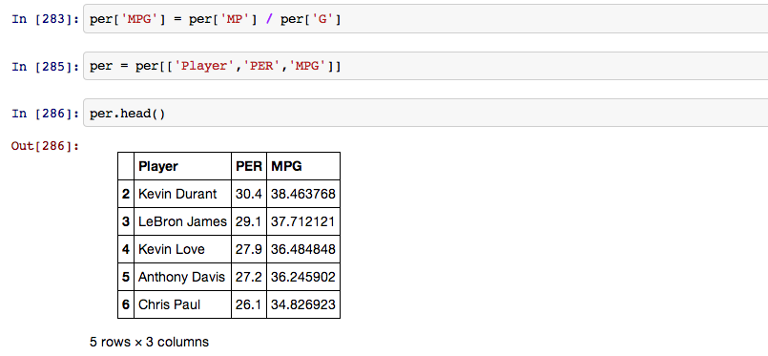
Task: Click the PER column header
Action: tap(249, 166)
